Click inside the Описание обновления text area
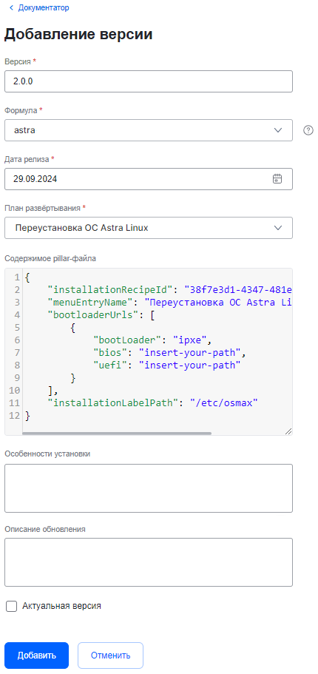 [148, 562]
